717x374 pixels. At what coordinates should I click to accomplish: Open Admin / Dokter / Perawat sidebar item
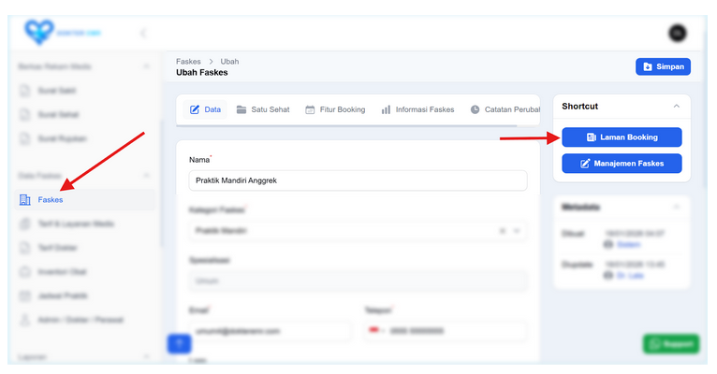coord(84,320)
